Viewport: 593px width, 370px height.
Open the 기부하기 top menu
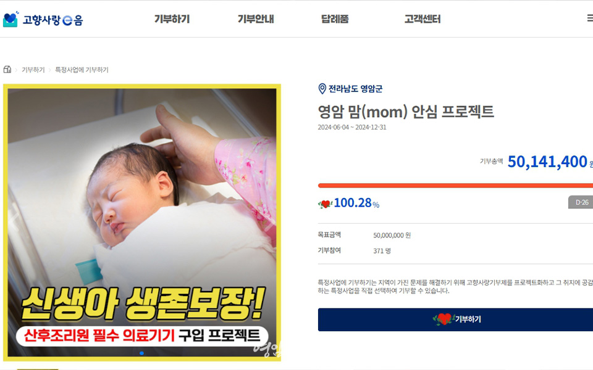(172, 19)
